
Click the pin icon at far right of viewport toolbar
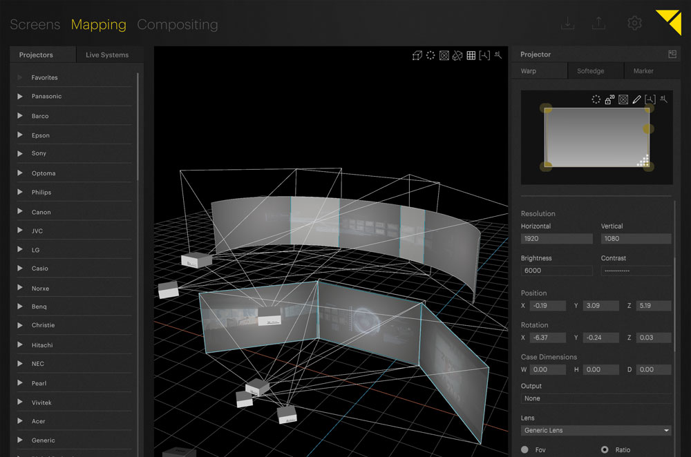pos(498,55)
